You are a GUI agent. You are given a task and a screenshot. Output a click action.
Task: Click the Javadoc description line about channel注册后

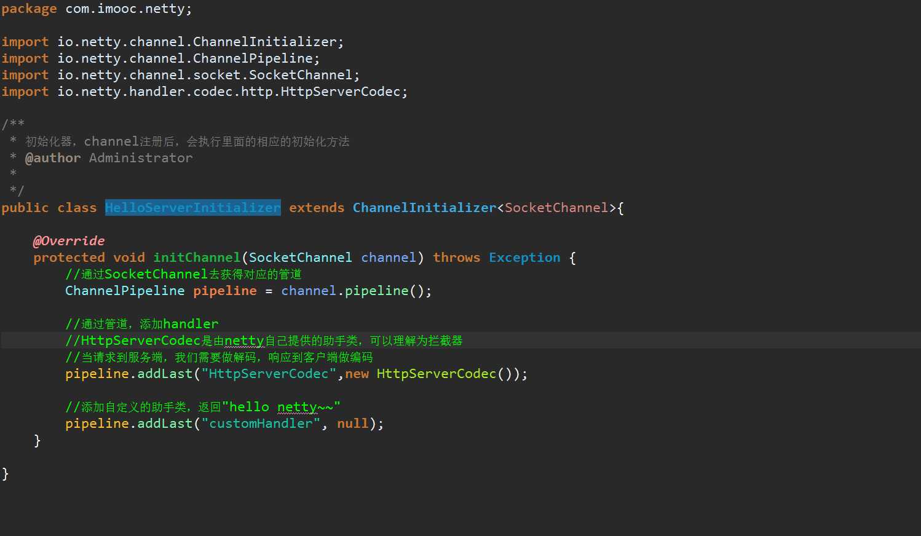(187, 141)
